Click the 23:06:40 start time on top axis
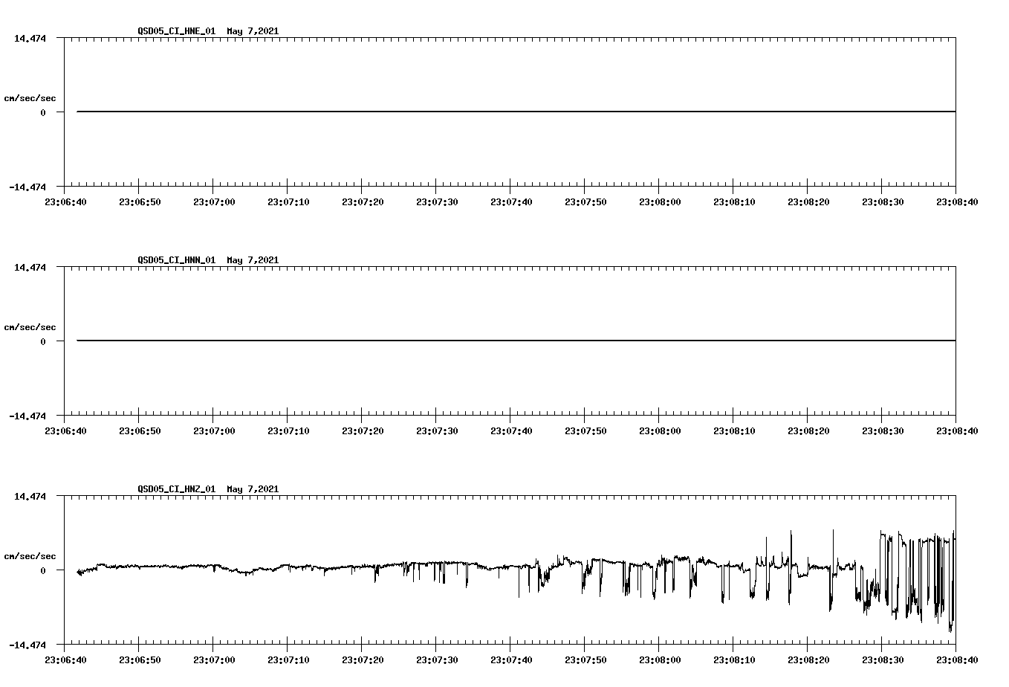1009x687 pixels. point(66,201)
